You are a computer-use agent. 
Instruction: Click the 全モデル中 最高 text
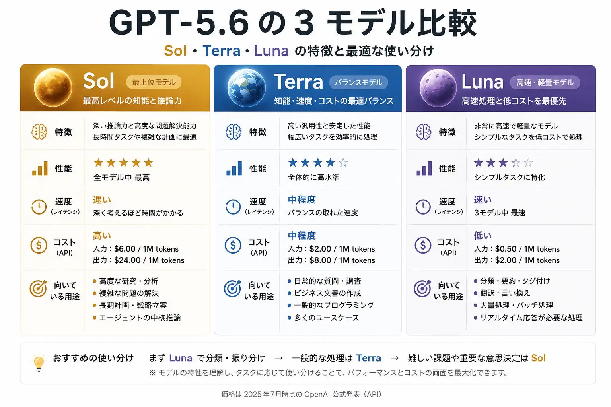(122, 178)
